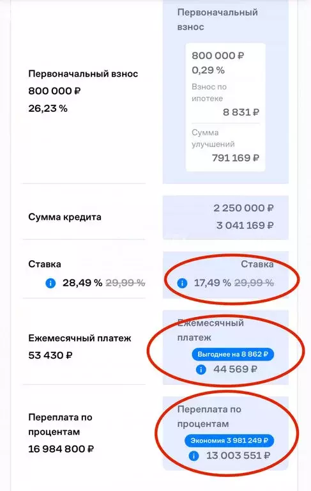This screenshot has width=311, height=491.
Task: Click the 'Сумма кредита' row label
Action: [x=64, y=217]
